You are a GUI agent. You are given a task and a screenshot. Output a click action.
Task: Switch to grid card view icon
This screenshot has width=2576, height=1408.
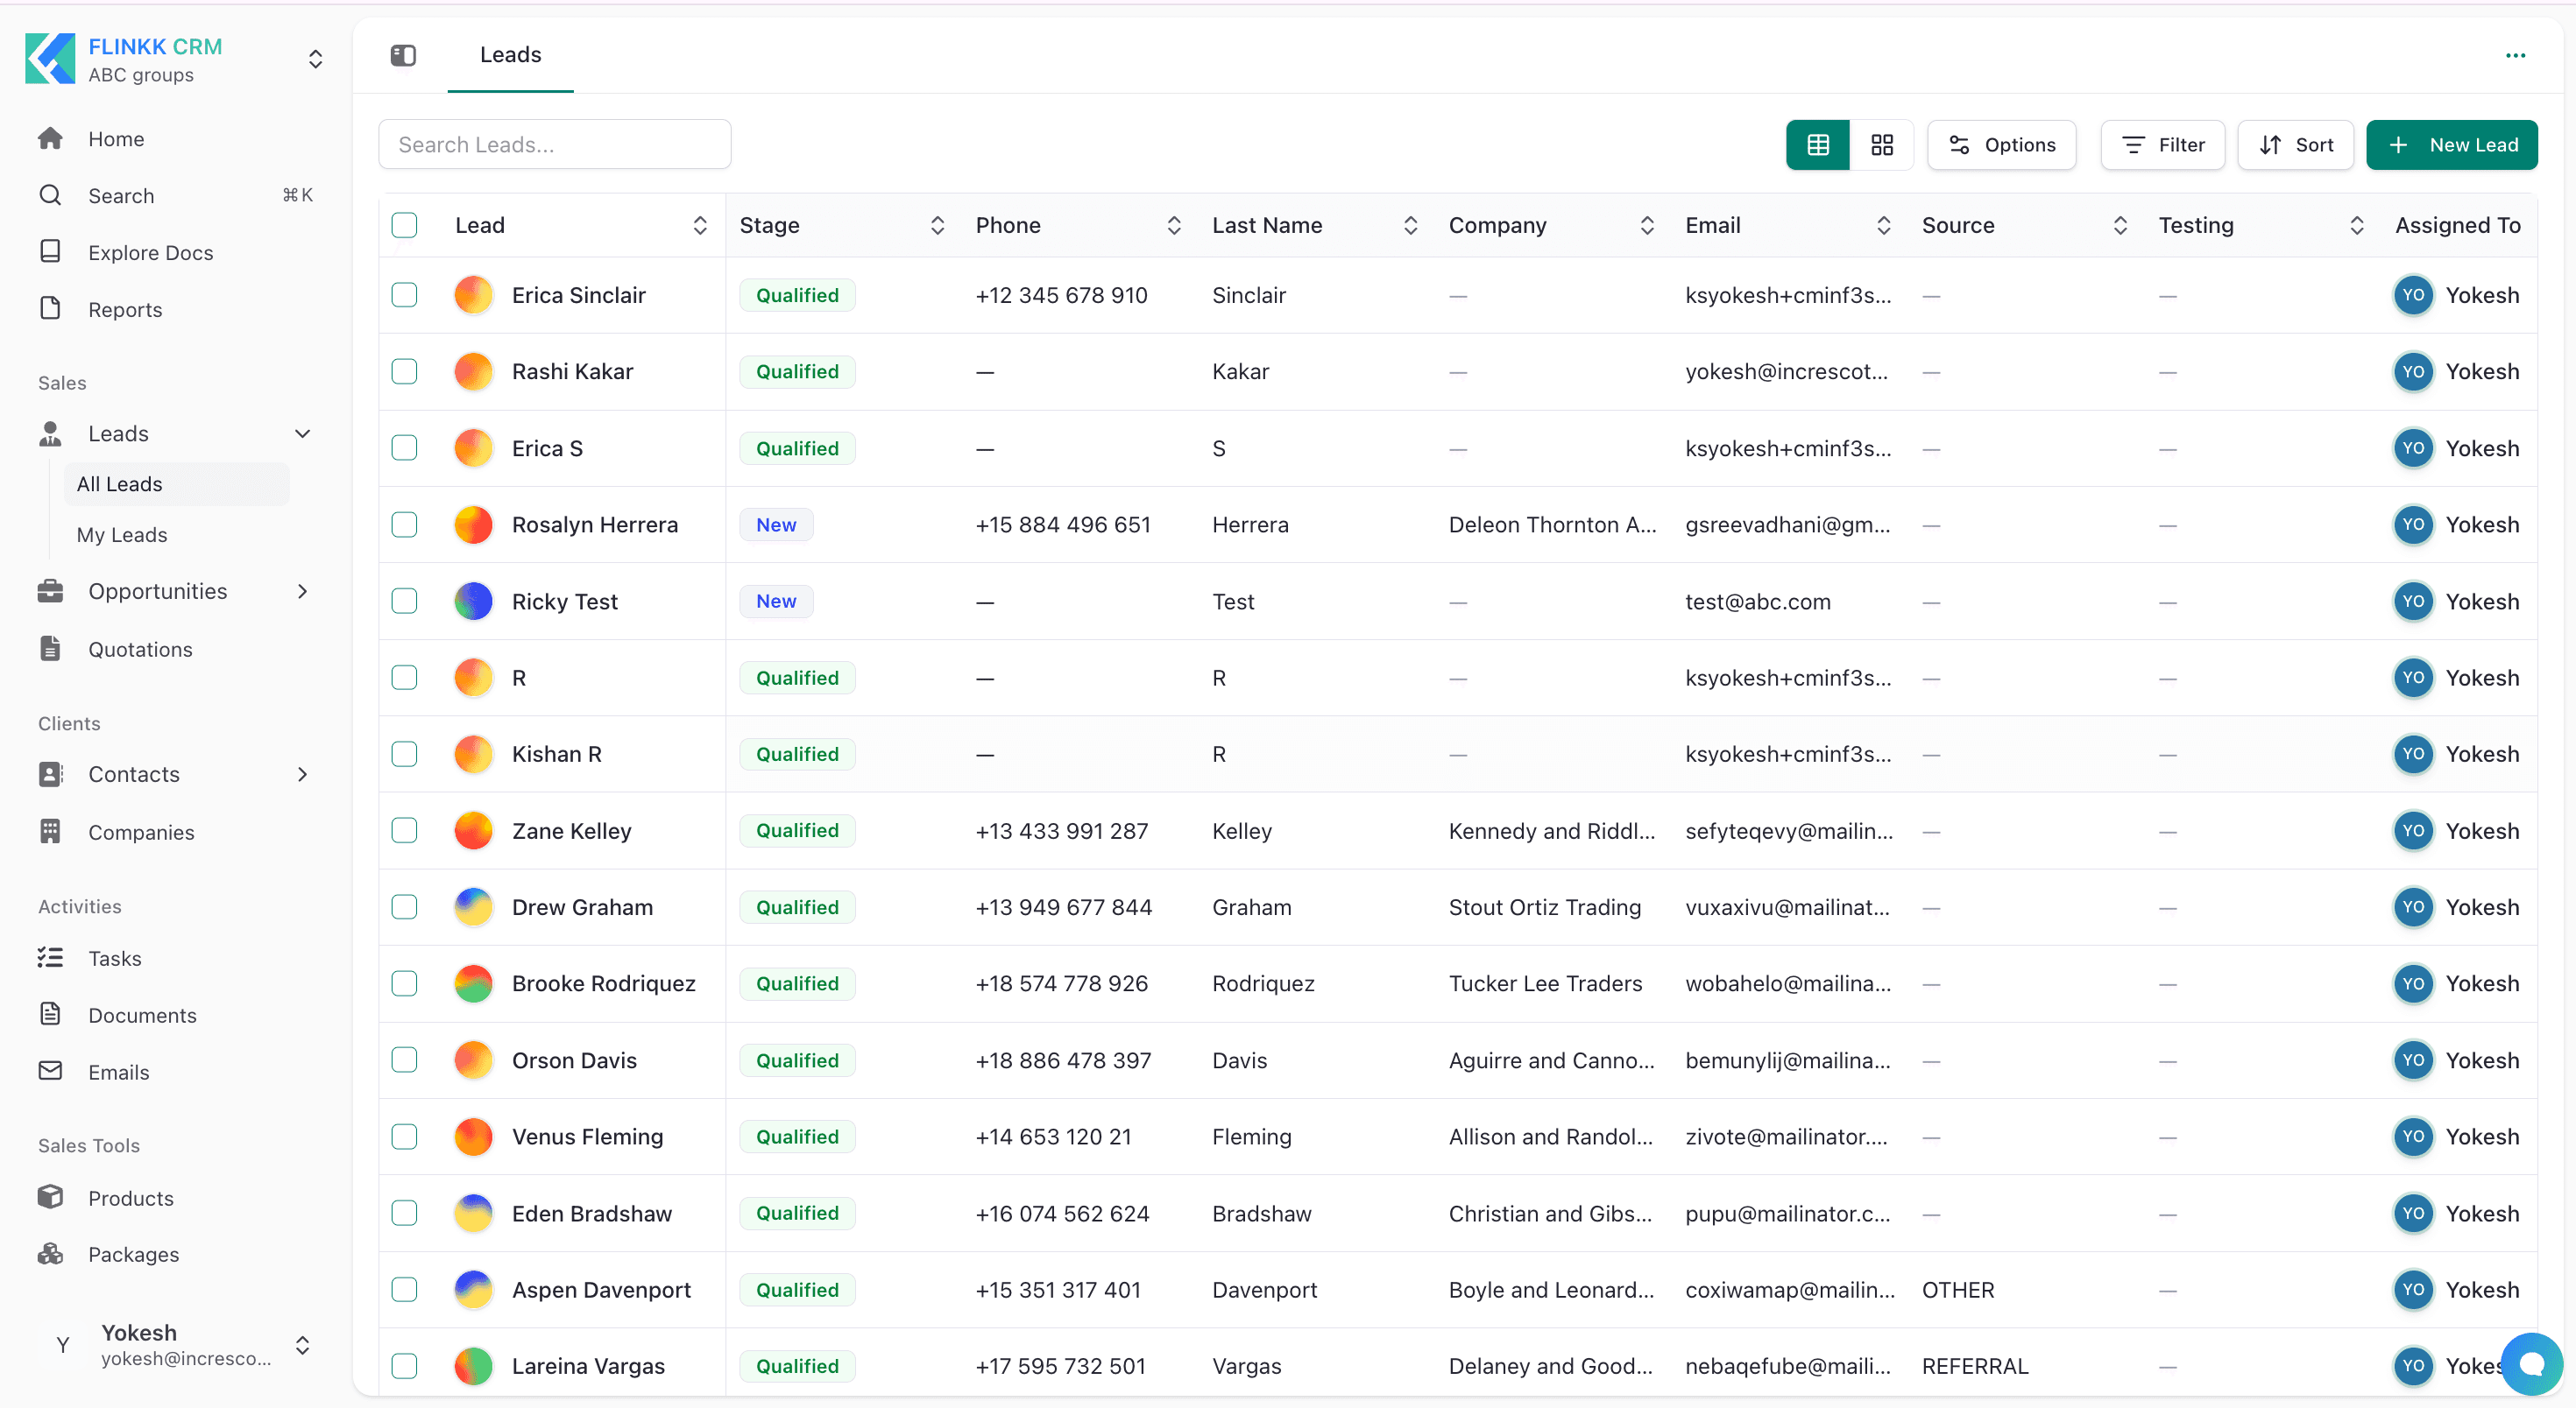click(x=1882, y=144)
